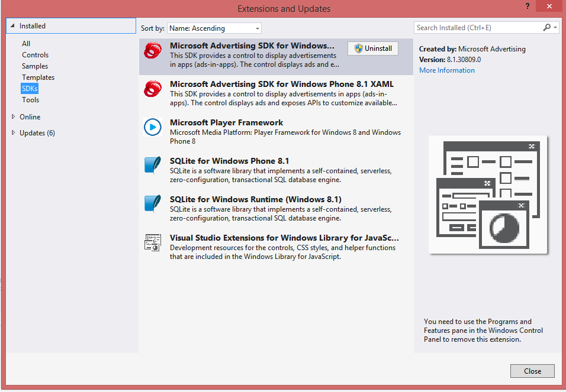Select Visual Studio Extensions for Windows Library title

pyautogui.click(x=284, y=238)
